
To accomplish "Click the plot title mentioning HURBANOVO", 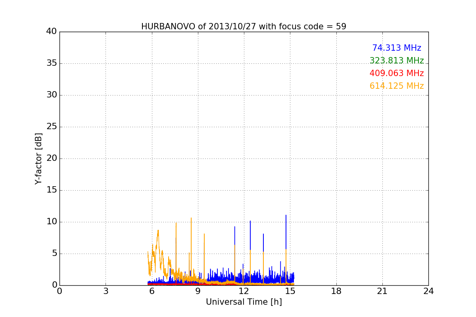I will tap(244, 27).
